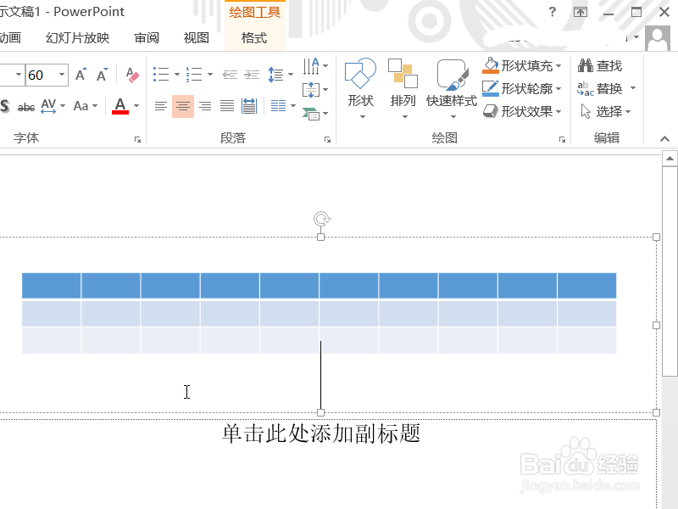This screenshot has width=678, height=509.
Task: Open the numbering style dropdown arrow
Action: click(209, 75)
